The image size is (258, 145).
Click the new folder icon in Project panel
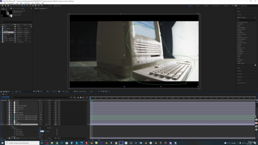pyautogui.click(x=4, y=91)
